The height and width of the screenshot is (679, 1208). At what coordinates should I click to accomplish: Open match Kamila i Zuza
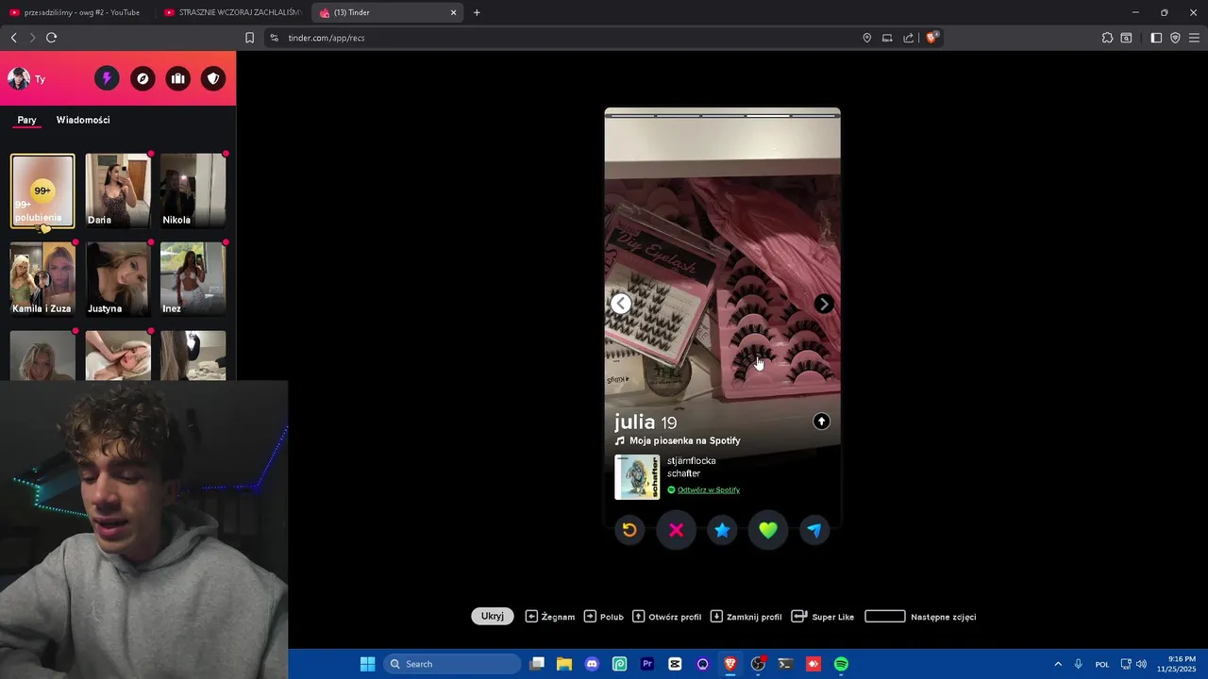[x=42, y=279]
